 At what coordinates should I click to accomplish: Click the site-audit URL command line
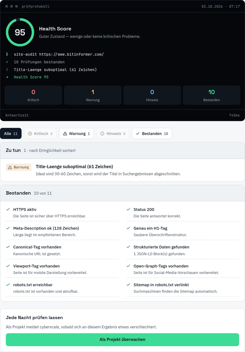59,54
